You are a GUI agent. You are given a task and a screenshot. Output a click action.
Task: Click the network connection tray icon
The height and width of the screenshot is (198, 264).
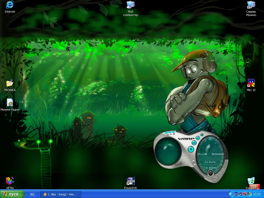click(x=236, y=194)
